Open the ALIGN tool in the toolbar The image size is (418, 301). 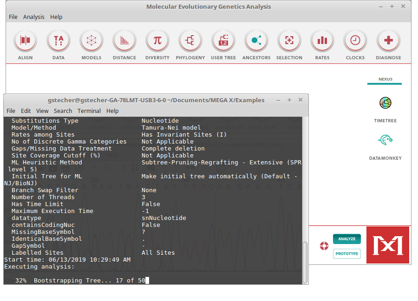tap(26, 41)
